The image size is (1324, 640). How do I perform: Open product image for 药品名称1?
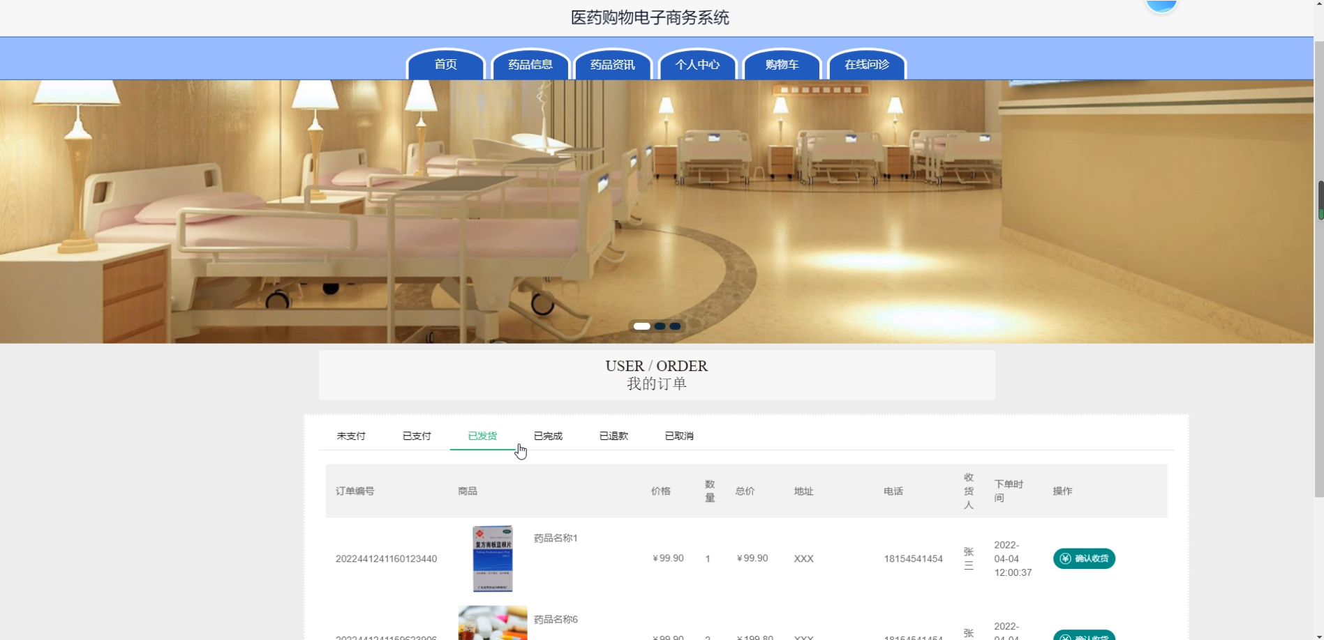pyautogui.click(x=493, y=558)
